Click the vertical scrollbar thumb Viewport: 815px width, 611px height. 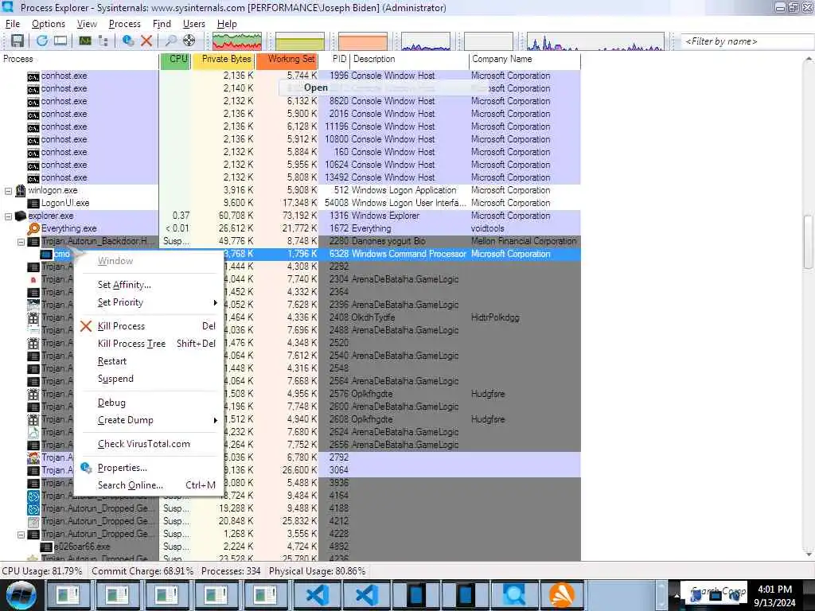[809, 242]
